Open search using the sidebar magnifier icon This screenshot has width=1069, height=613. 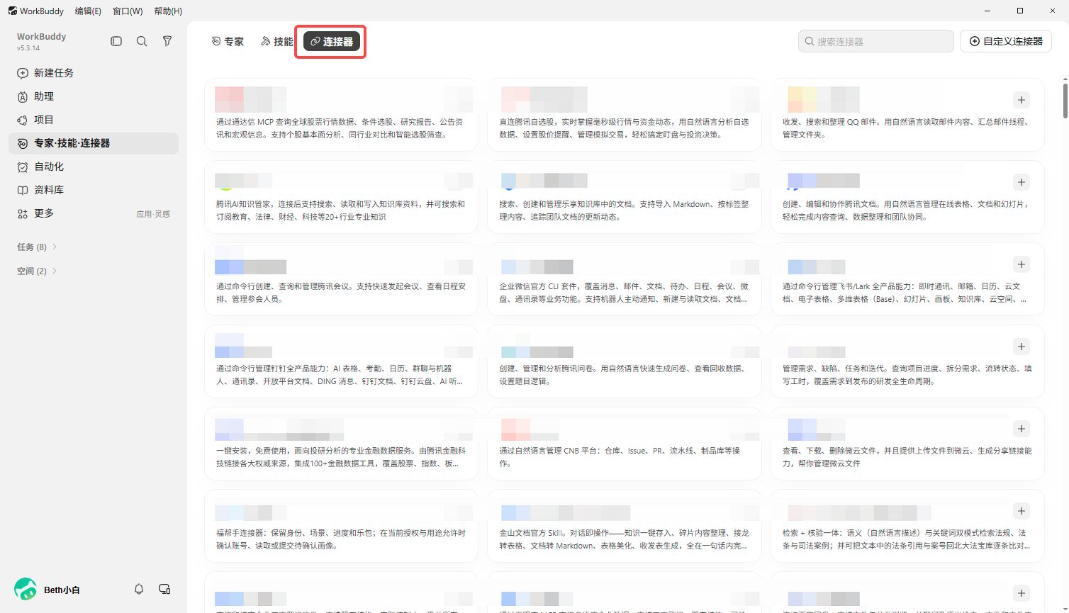tap(142, 41)
